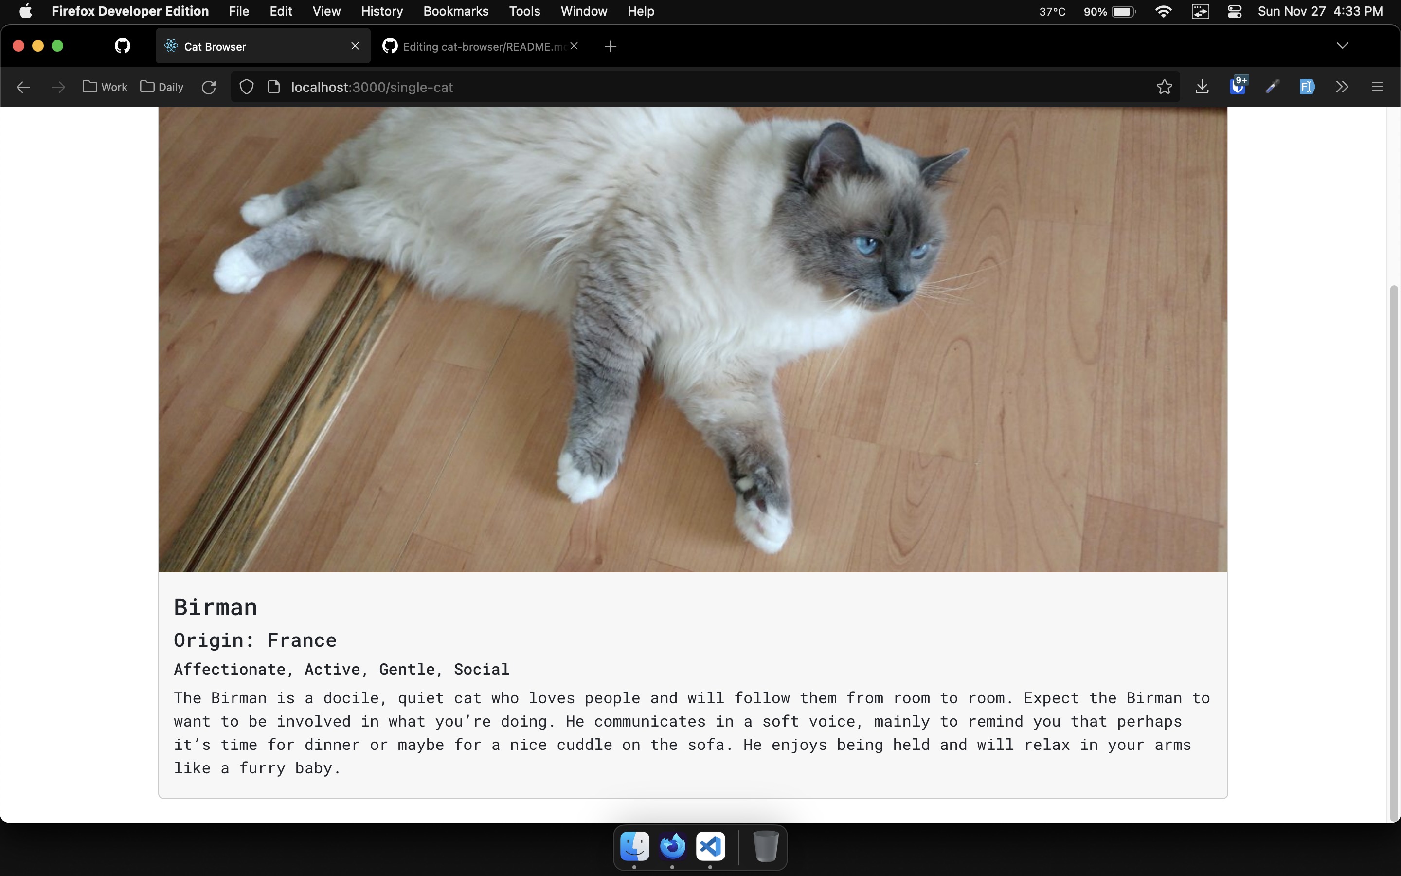Expand the list-all-tabs chevron
The width and height of the screenshot is (1401, 876).
[1343, 45]
